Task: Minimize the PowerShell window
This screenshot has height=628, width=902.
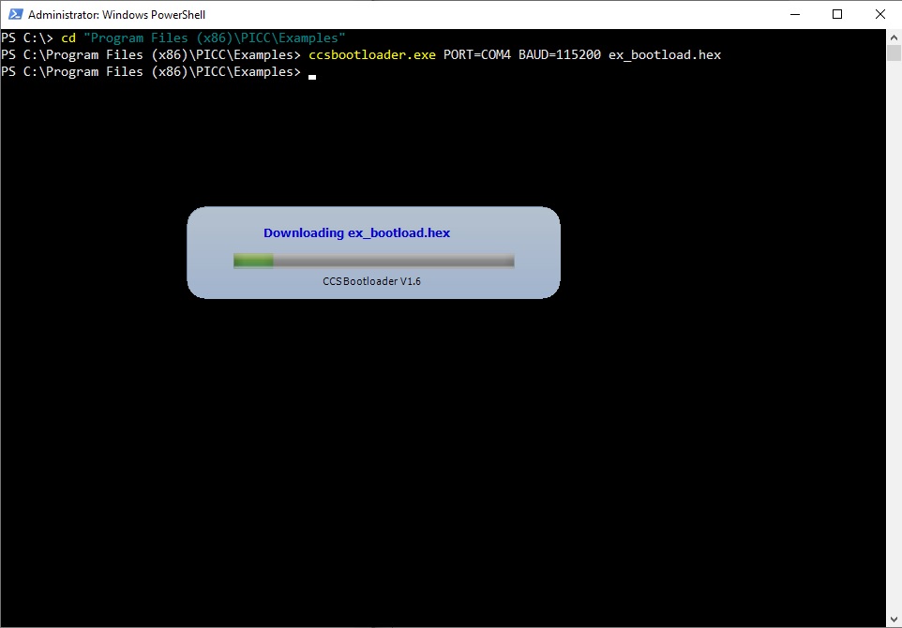Action: (x=795, y=14)
